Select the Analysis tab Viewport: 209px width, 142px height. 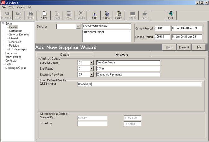pyautogui.click(x=122, y=54)
